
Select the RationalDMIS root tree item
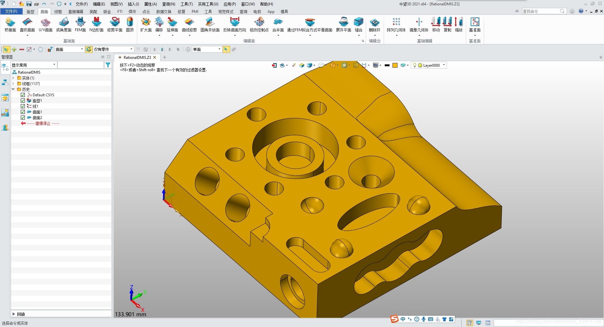[x=29, y=72]
